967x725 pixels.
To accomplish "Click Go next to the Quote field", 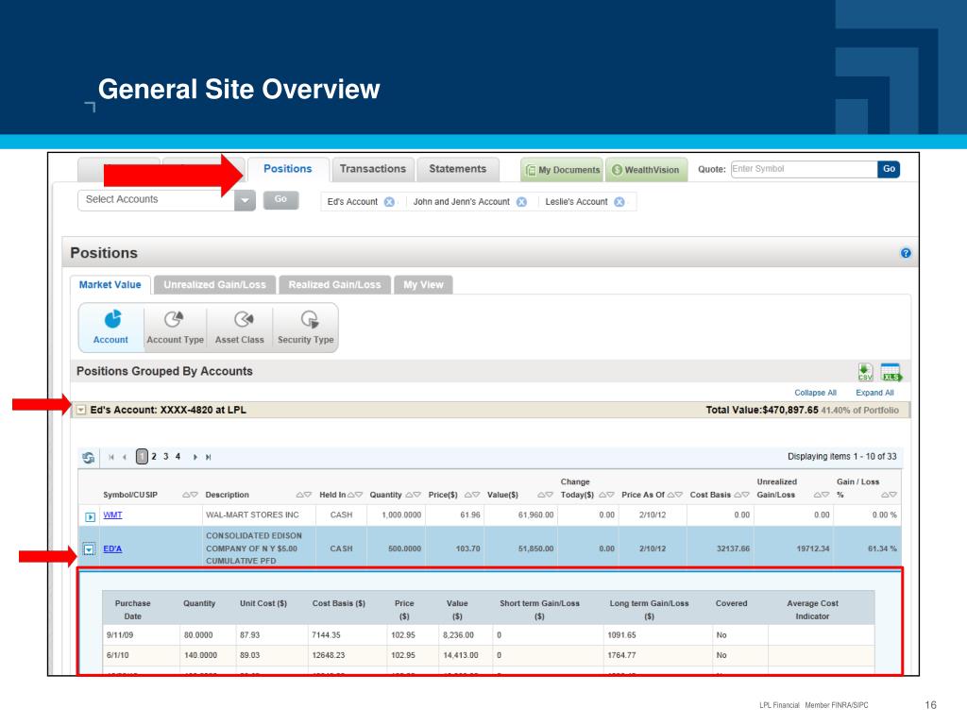I will coord(889,169).
